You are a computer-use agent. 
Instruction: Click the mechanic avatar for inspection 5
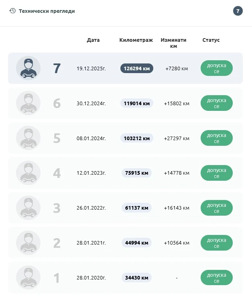pyautogui.click(x=28, y=138)
